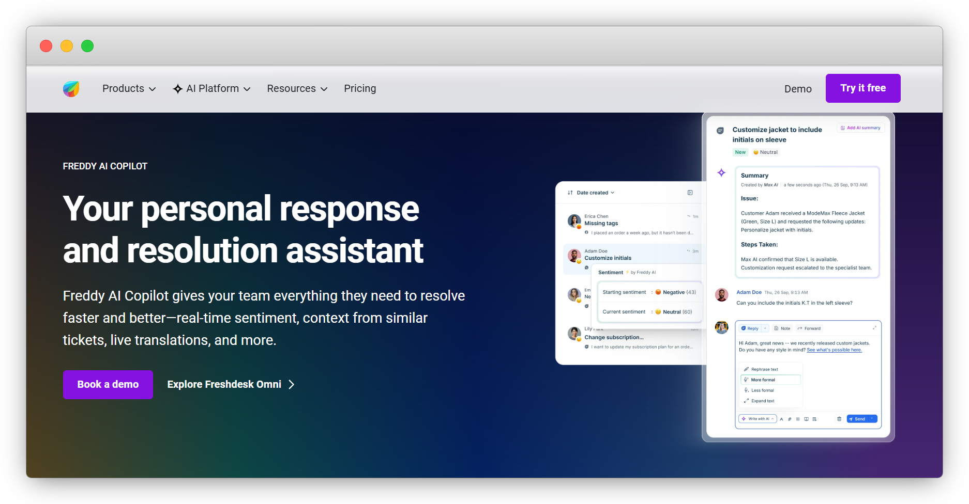Expand the chevron next to Resources
Viewport: 969px width, 504px height.
coord(324,89)
